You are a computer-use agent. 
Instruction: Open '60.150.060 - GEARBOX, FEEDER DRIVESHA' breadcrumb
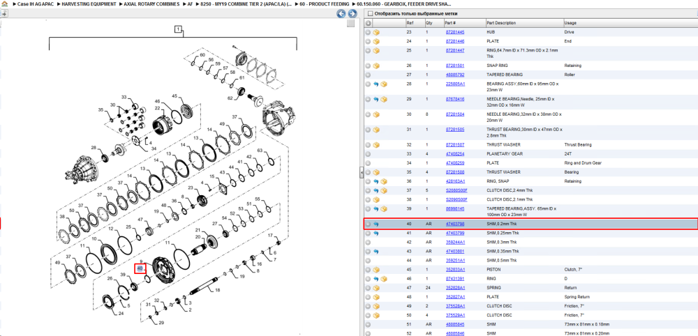coord(403,3)
